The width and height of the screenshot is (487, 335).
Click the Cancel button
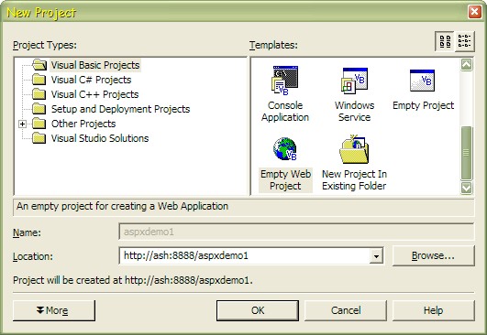coord(346,310)
